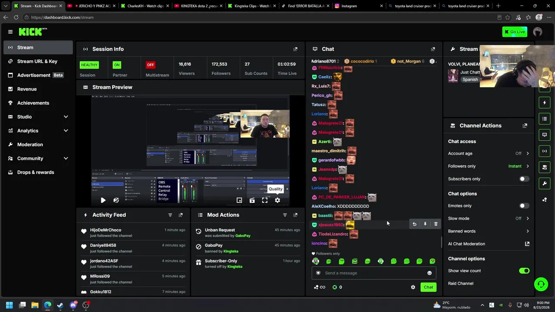Open Slow mode options
Viewport: 555px width, 312px height.
[488, 218]
